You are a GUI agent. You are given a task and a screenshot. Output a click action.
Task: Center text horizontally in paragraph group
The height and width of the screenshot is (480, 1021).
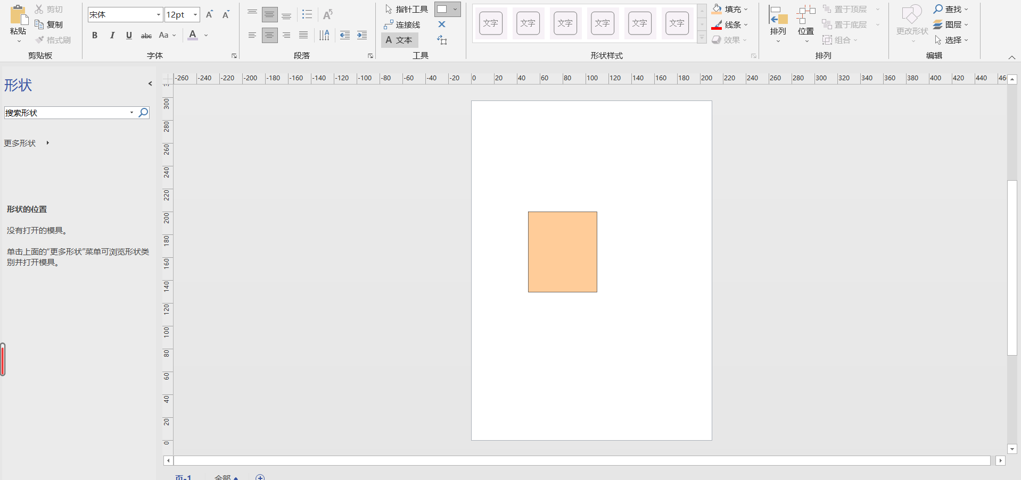(x=269, y=35)
